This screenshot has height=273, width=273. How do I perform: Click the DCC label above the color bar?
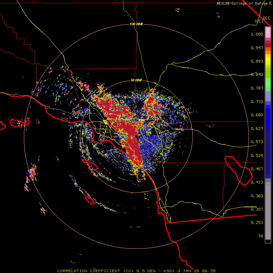(x=267, y=18)
